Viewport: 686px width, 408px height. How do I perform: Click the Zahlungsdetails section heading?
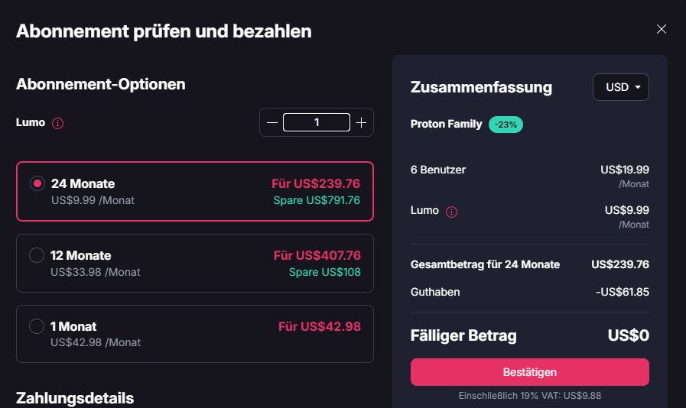75,398
